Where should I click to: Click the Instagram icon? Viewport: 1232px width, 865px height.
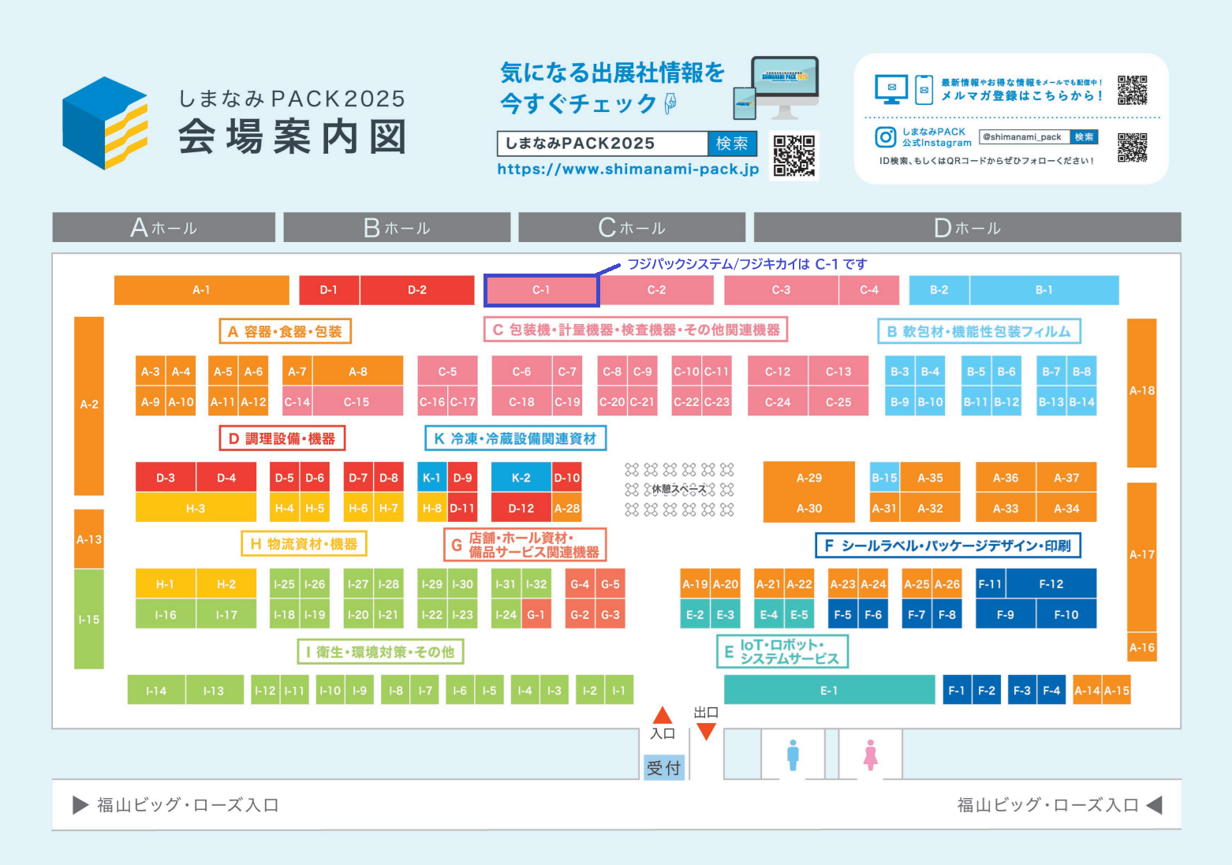(x=885, y=137)
